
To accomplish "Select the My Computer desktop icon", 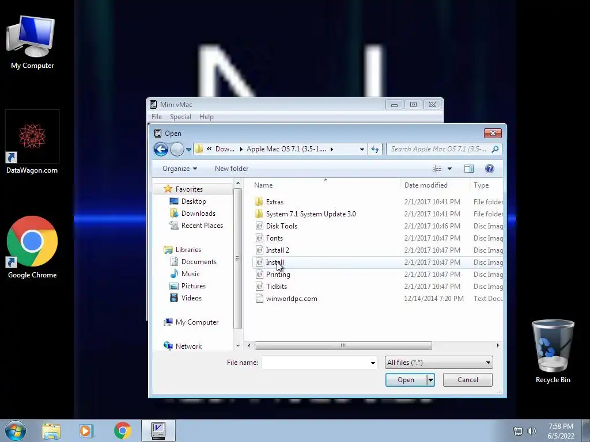I will (x=32, y=43).
